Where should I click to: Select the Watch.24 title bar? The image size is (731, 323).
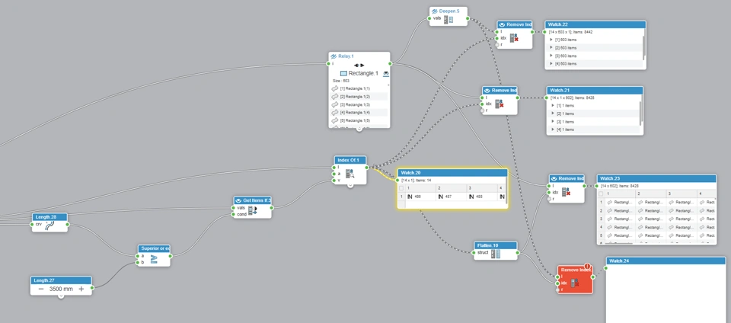coord(666,261)
